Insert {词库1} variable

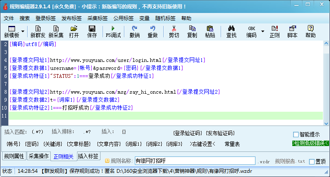click(134, 144)
